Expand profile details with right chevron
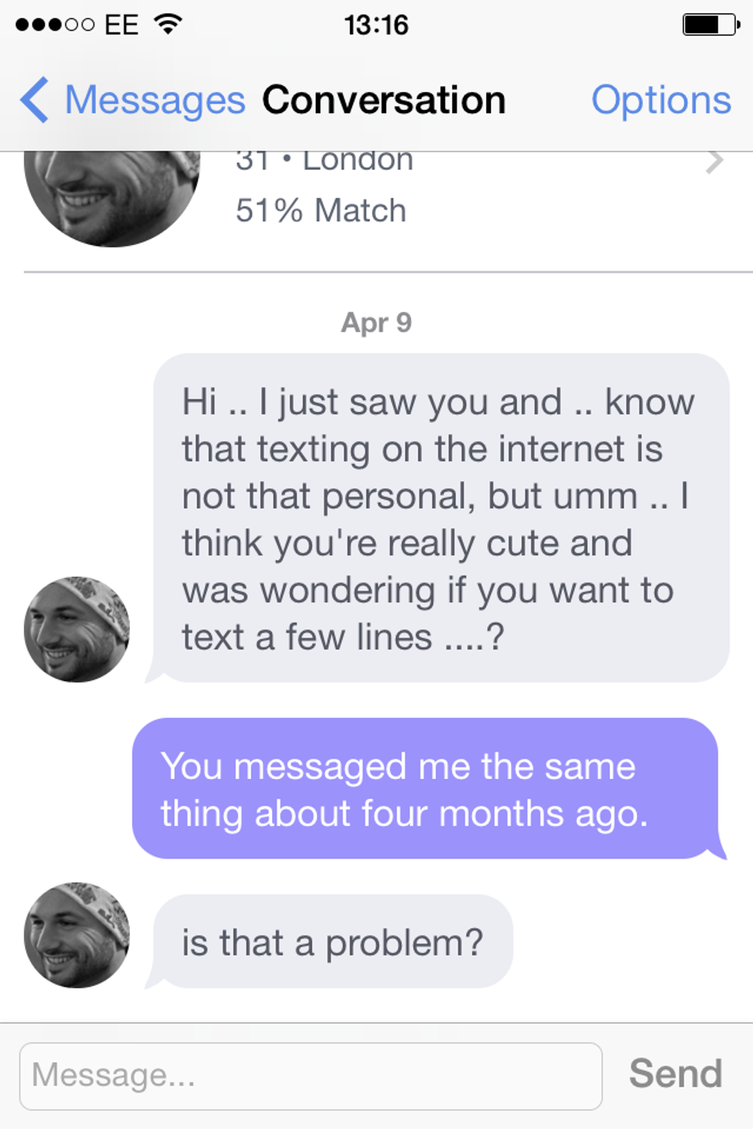Viewport: 753px width, 1129px height. coord(715,162)
